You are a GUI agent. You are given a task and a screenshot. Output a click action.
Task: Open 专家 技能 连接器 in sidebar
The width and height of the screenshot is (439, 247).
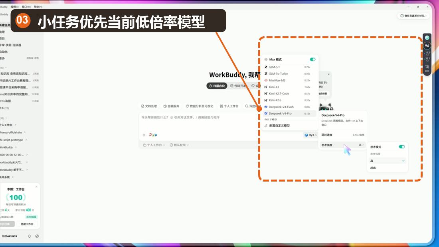[x=11, y=45]
